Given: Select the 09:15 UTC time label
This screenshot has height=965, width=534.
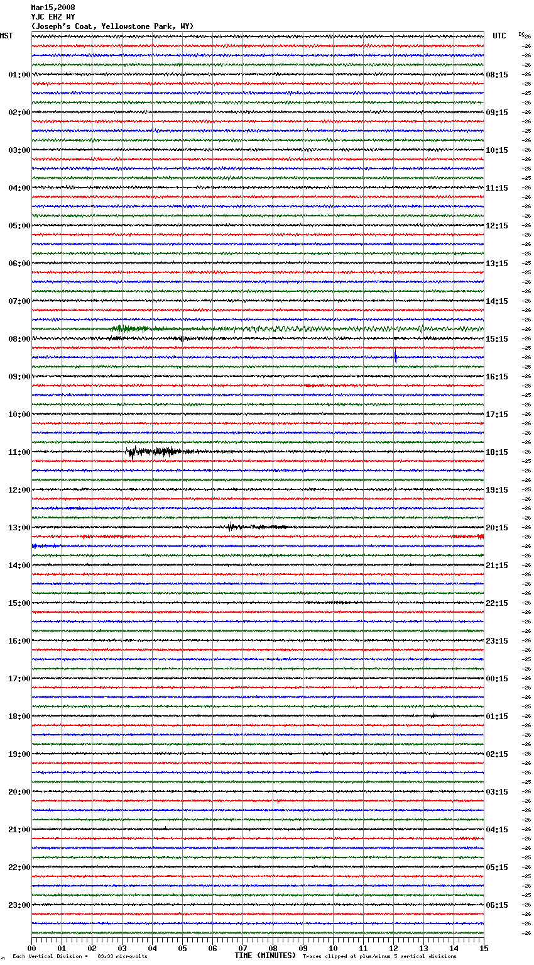Looking at the screenshot, I should [x=497, y=113].
